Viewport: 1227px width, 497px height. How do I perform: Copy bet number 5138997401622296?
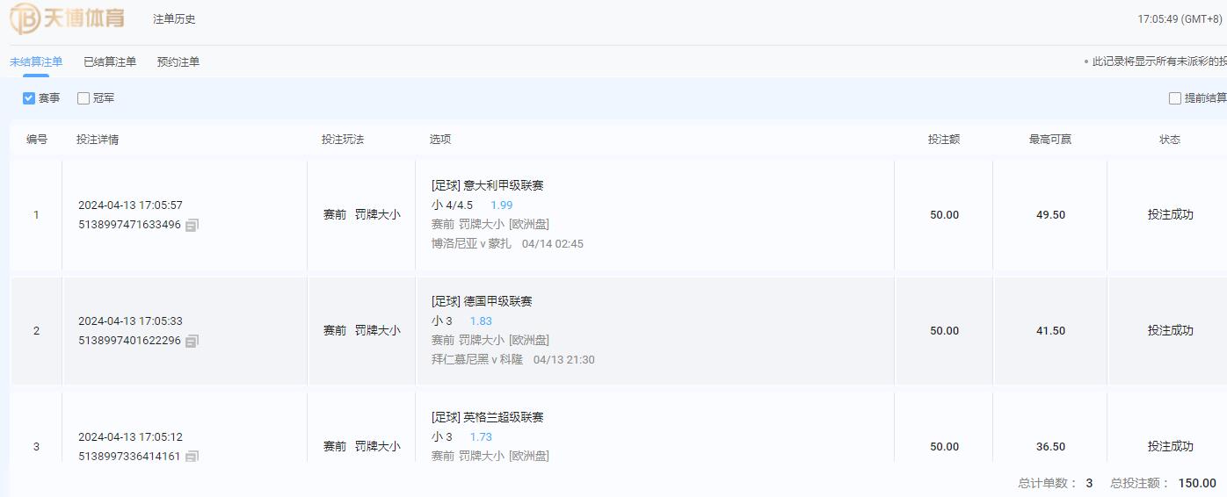[192, 341]
